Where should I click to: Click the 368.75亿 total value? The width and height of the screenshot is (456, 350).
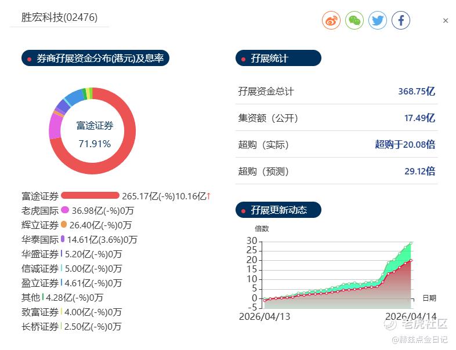point(417,91)
